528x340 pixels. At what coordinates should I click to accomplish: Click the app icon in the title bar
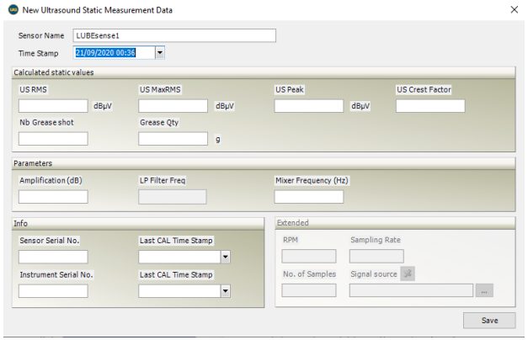pos(10,9)
